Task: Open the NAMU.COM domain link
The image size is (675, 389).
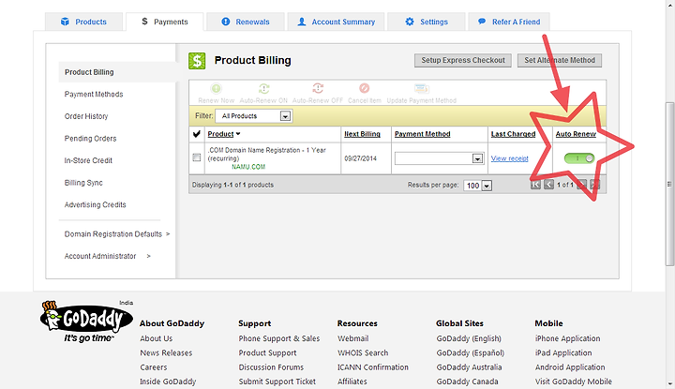Action: coord(248,167)
